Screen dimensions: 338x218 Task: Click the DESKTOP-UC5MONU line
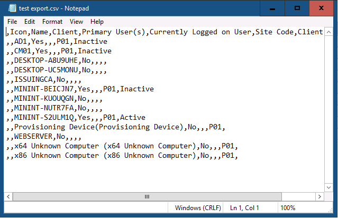click(56, 70)
